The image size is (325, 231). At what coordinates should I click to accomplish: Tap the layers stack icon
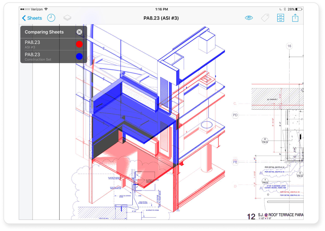point(67,18)
